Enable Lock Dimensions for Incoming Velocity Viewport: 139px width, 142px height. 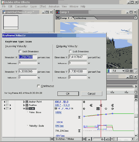pos(20,52)
